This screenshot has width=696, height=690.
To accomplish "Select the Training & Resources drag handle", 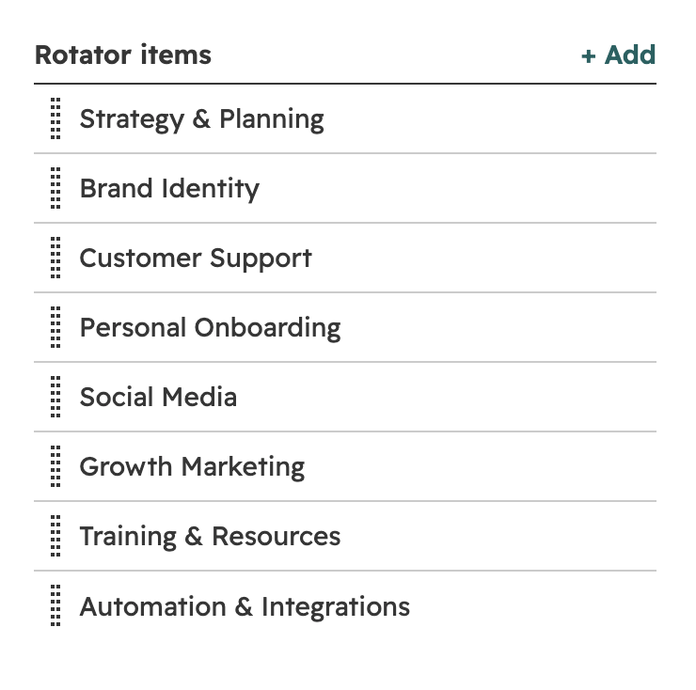I will (55, 536).
